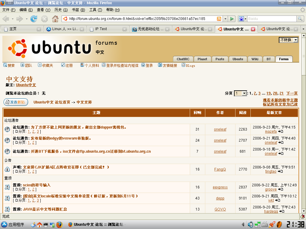
Task: Switch to the IP Test tab
Action: (108, 29)
